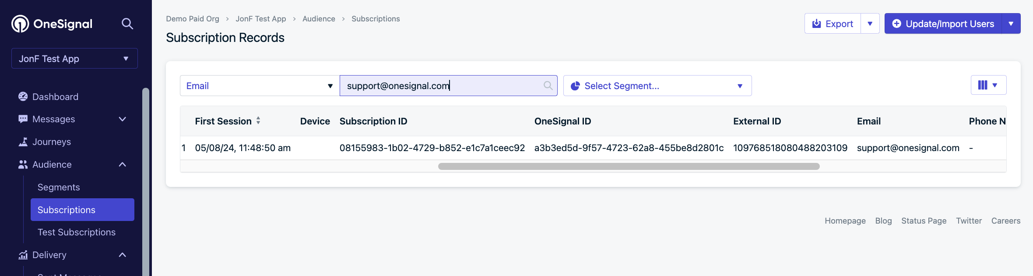
Task: Click subscription ID 08155983-1b02-4729-b852-e1c7a1ceec92
Action: point(432,148)
